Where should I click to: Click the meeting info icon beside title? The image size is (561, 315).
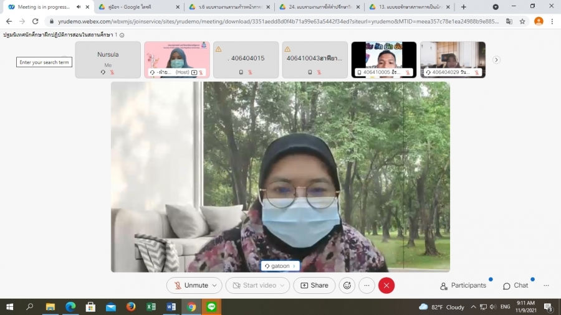pyautogui.click(x=122, y=35)
